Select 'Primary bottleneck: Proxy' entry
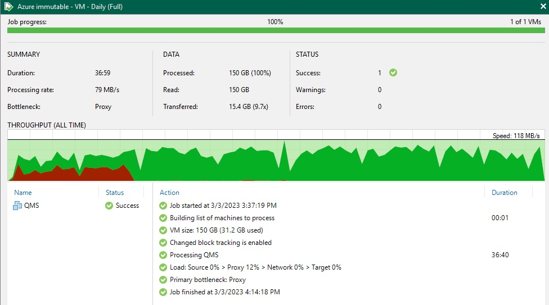 tap(208, 280)
